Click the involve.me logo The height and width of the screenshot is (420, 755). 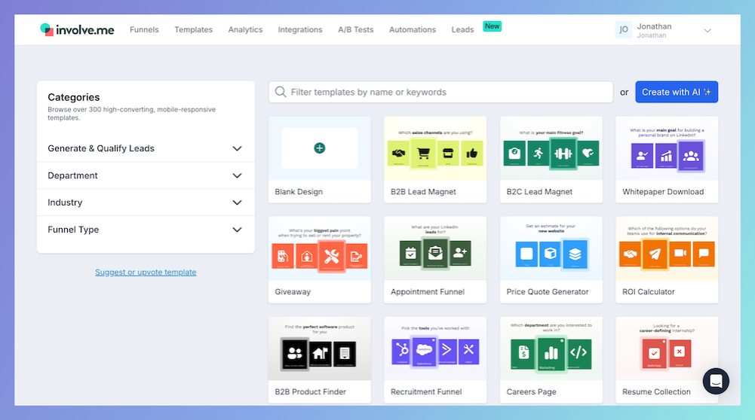point(77,30)
